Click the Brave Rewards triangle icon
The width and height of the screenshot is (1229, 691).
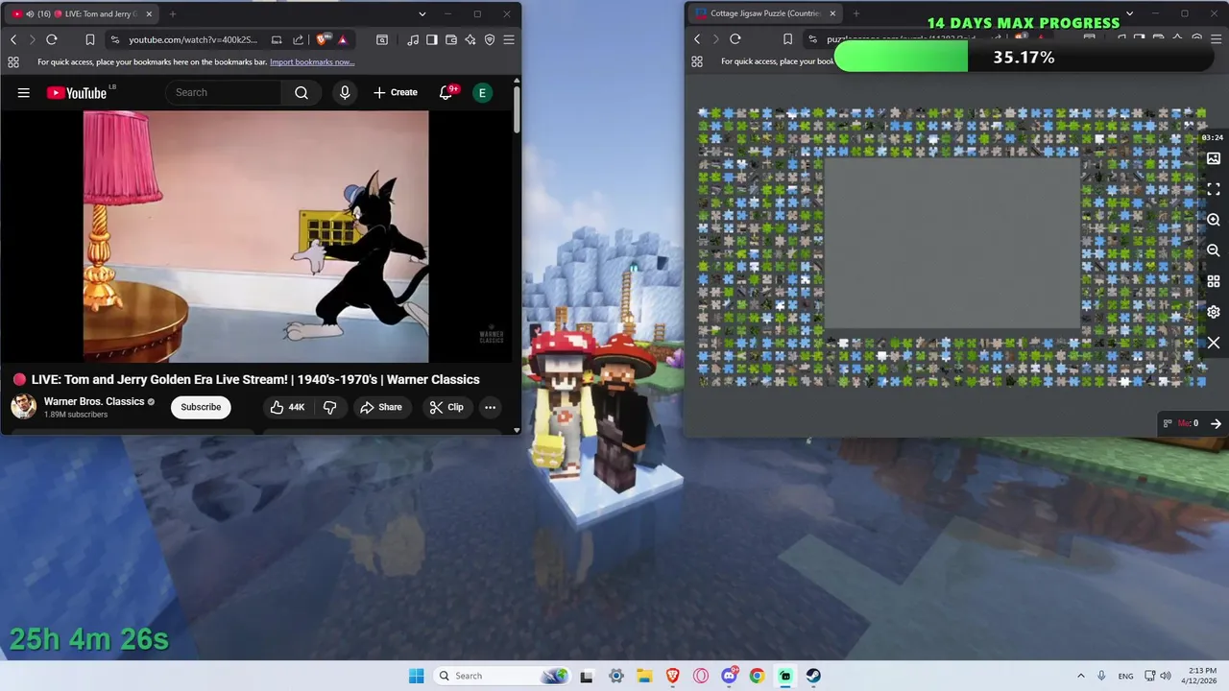(342, 39)
